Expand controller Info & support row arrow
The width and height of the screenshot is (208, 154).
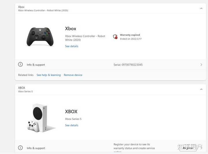pos(201,65)
